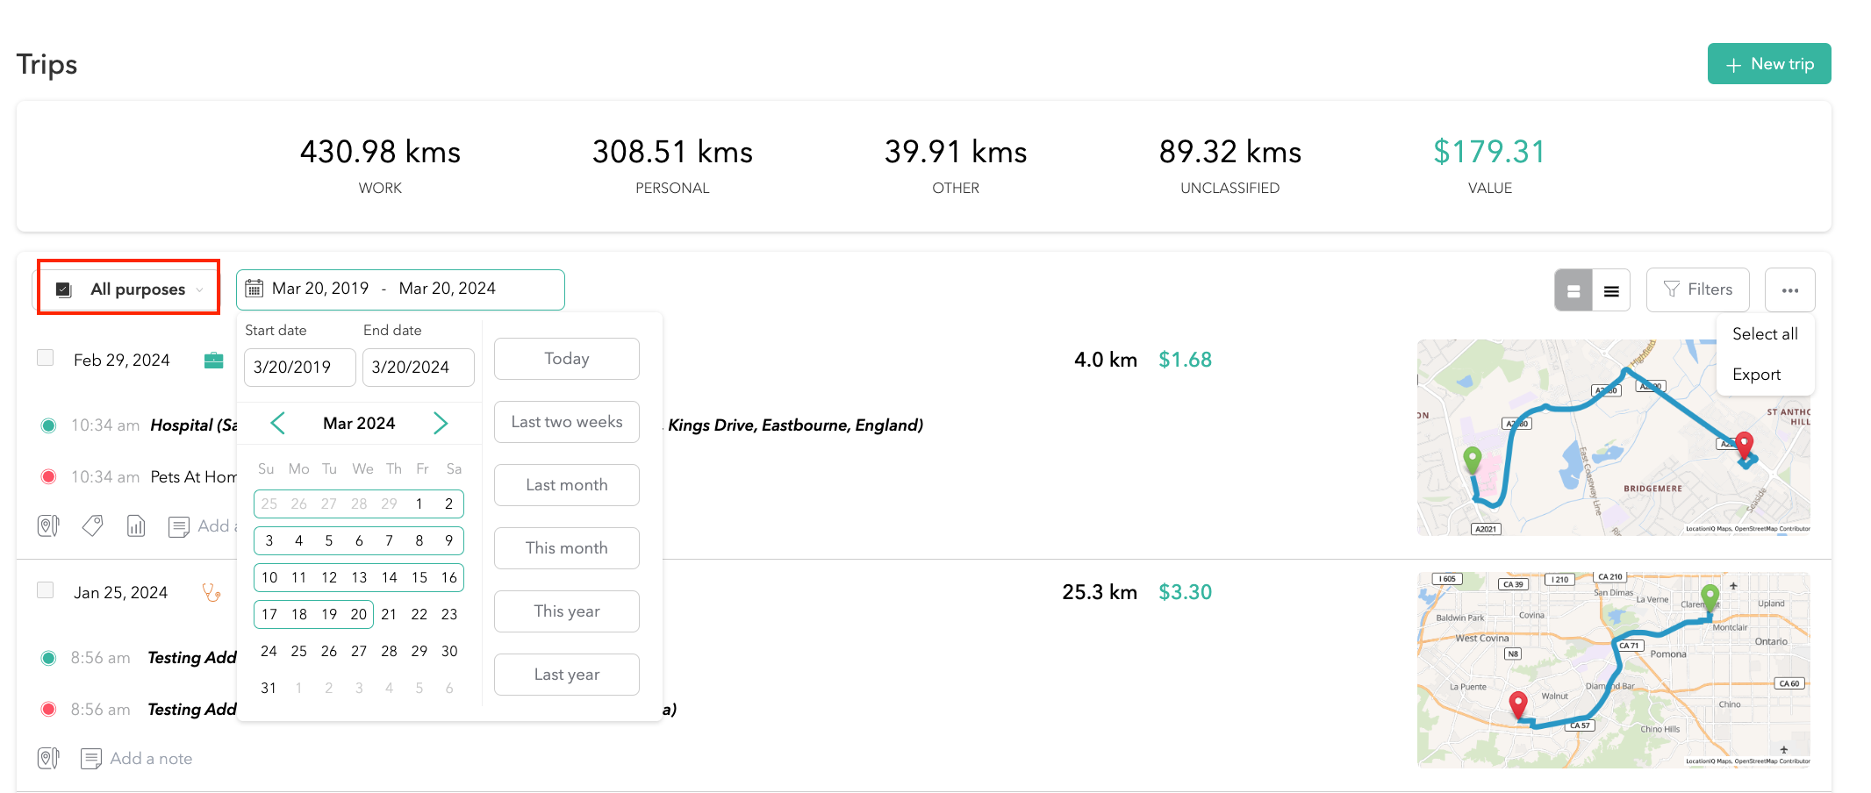
Task: Apply the Last two weeks preset
Action: 566,422
